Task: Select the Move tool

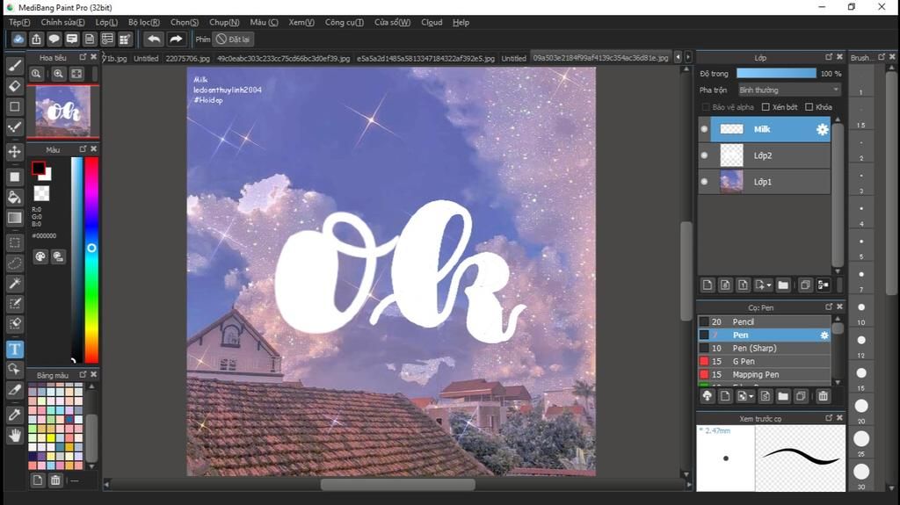Action: (x=15, y=151)
